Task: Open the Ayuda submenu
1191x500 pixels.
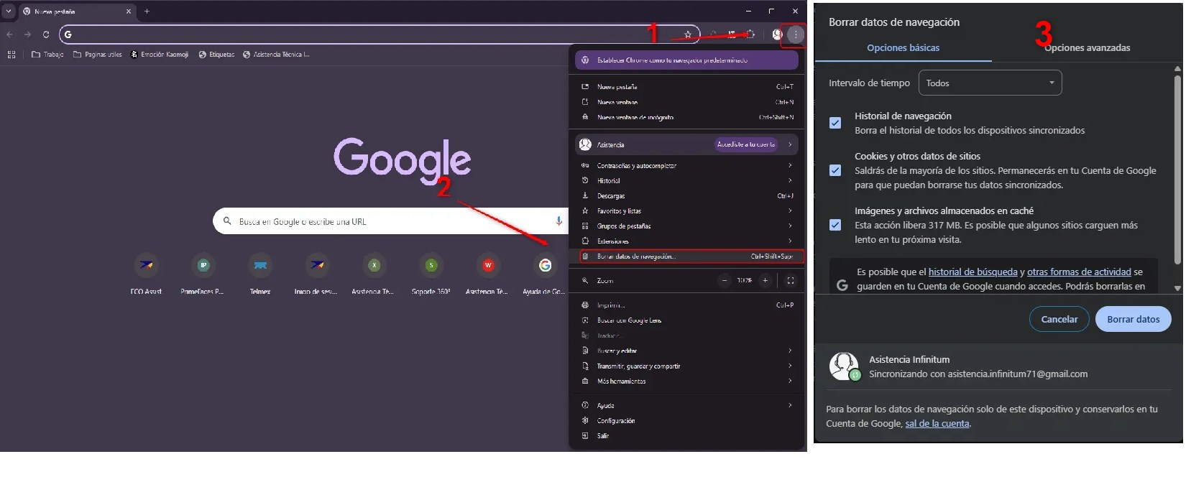Action: pyautogui.click(x=686, y=406)
